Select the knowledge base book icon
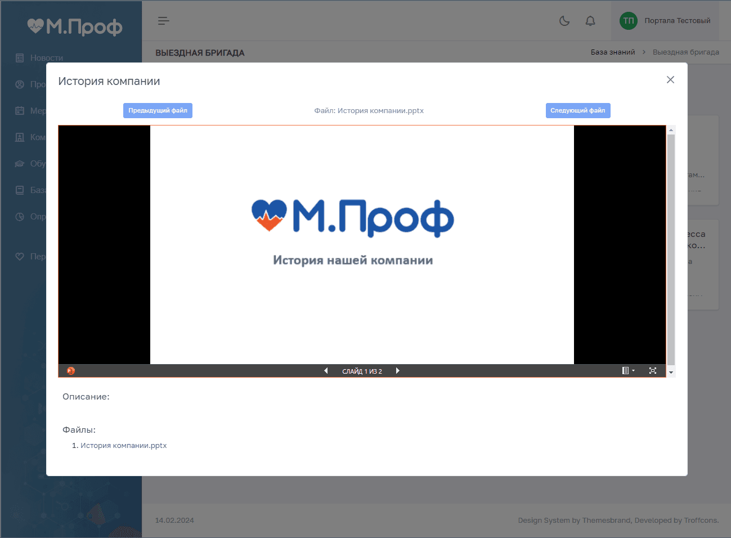The width and height of the screenshot is (731, 538). point(20,190)
